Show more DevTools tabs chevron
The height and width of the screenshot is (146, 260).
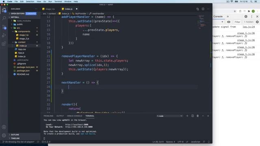[227, 16]
